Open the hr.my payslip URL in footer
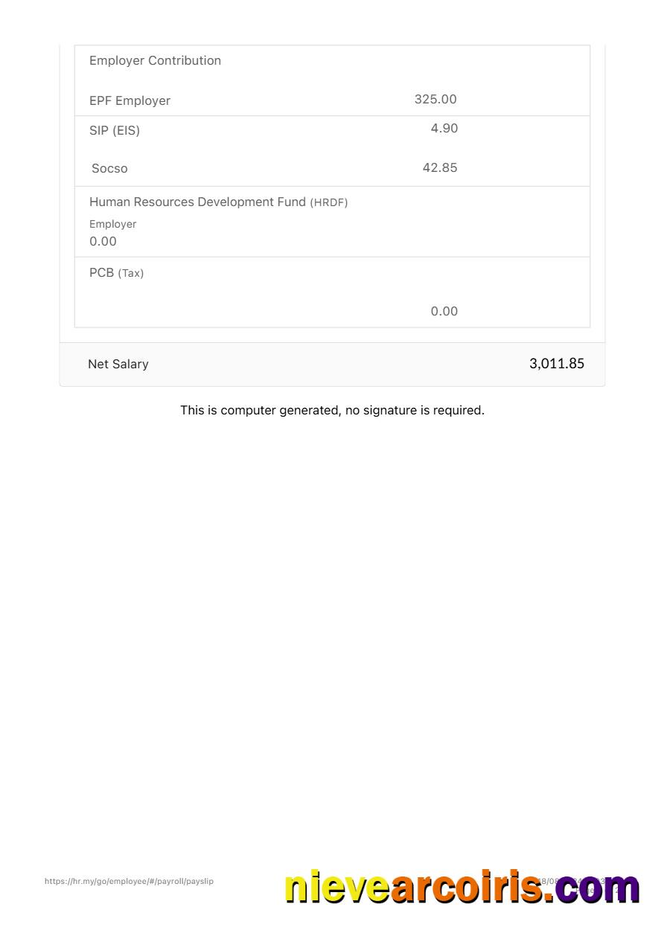This screenshot has height=939, width=664. coord(129,882)
